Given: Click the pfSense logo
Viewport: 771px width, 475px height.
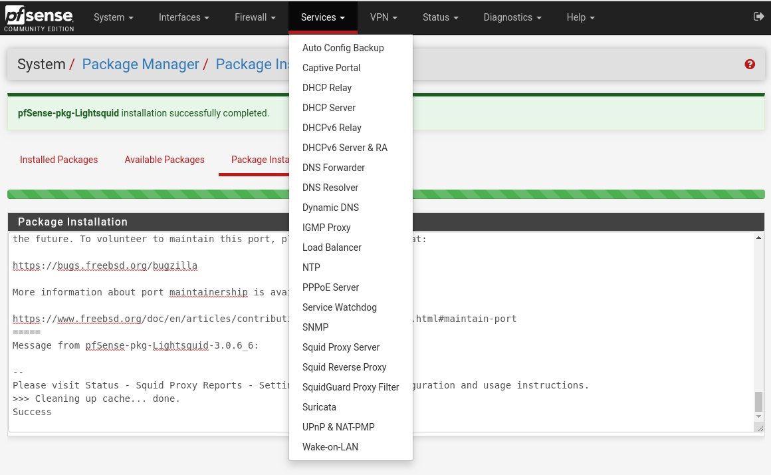Looking at the screenshot, I should pos(38,17).
